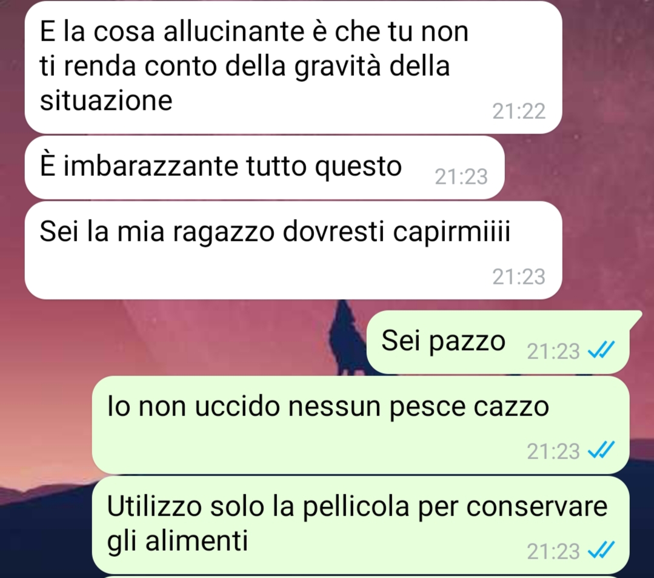Tap the 21:22 timestamp on the first message

coord(519,112)
